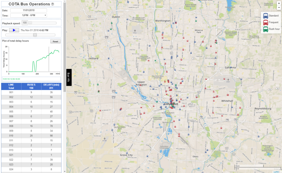Click the Rush hour legend label

274,29
